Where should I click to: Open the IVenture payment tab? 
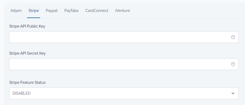pyautogui.click(x=122, y=11)
